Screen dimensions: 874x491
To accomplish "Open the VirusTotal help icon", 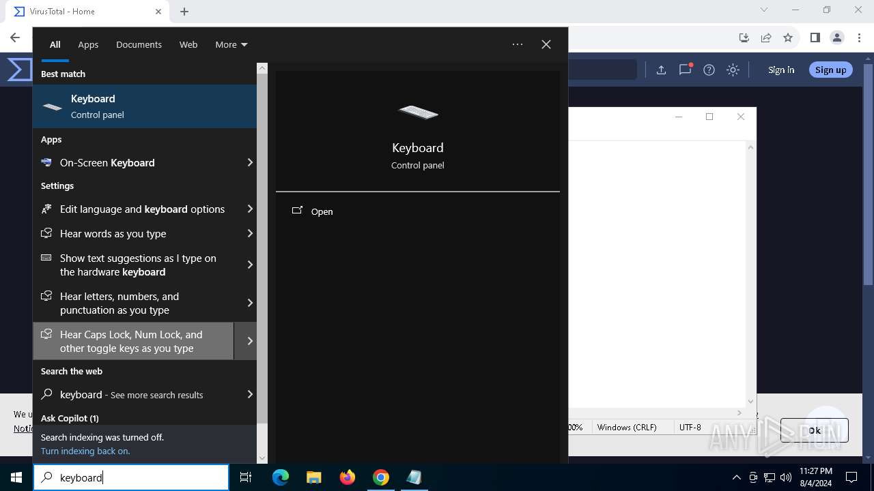I will pos(709,70).
